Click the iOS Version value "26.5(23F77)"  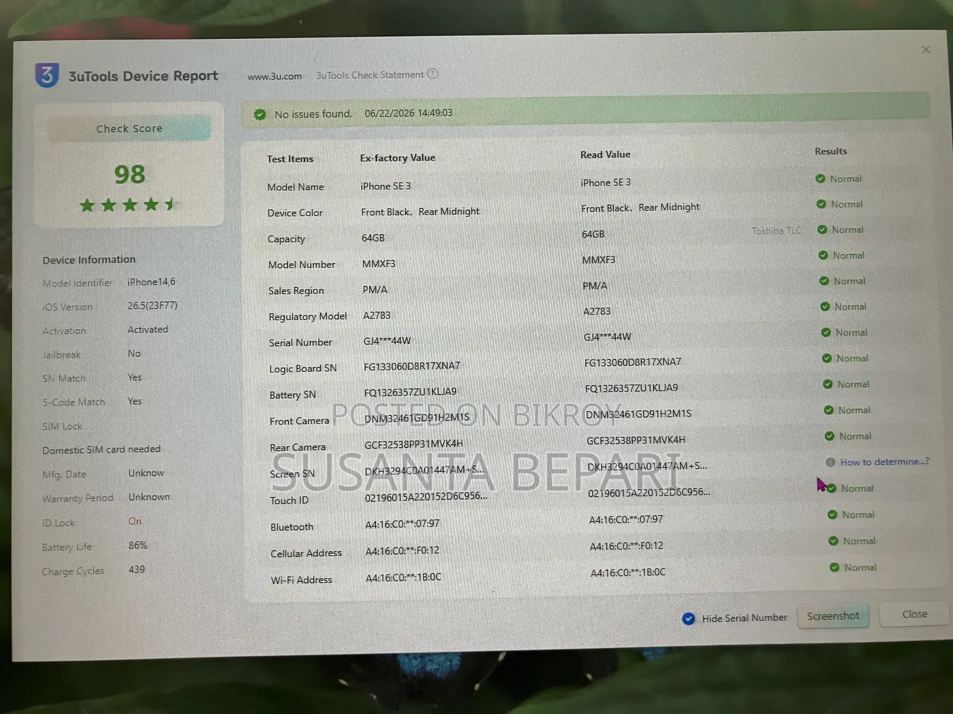pos(152,306)
